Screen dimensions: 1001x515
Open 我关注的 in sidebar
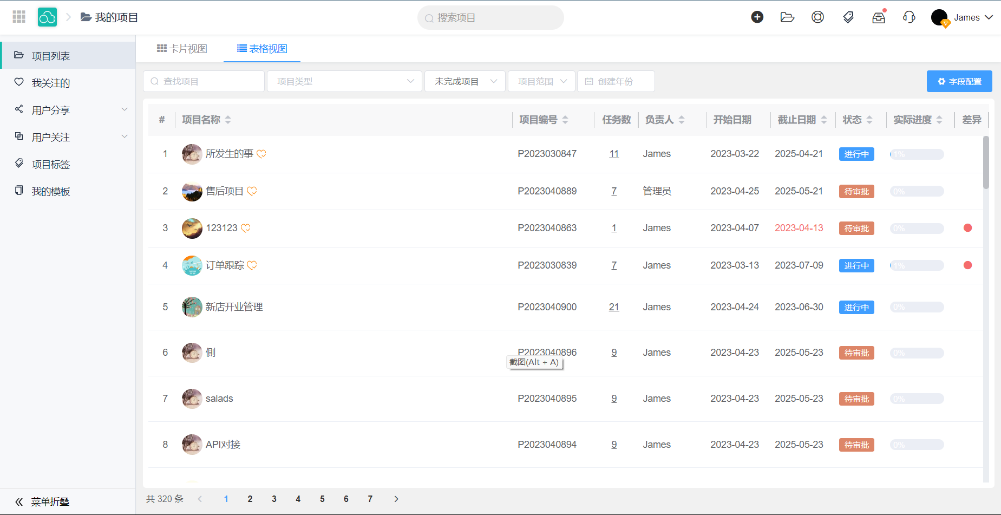[68, 82]
